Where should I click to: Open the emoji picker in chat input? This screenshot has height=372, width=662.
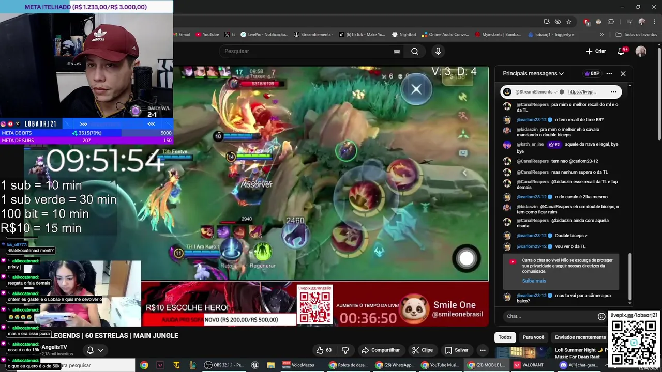[601, 316]
